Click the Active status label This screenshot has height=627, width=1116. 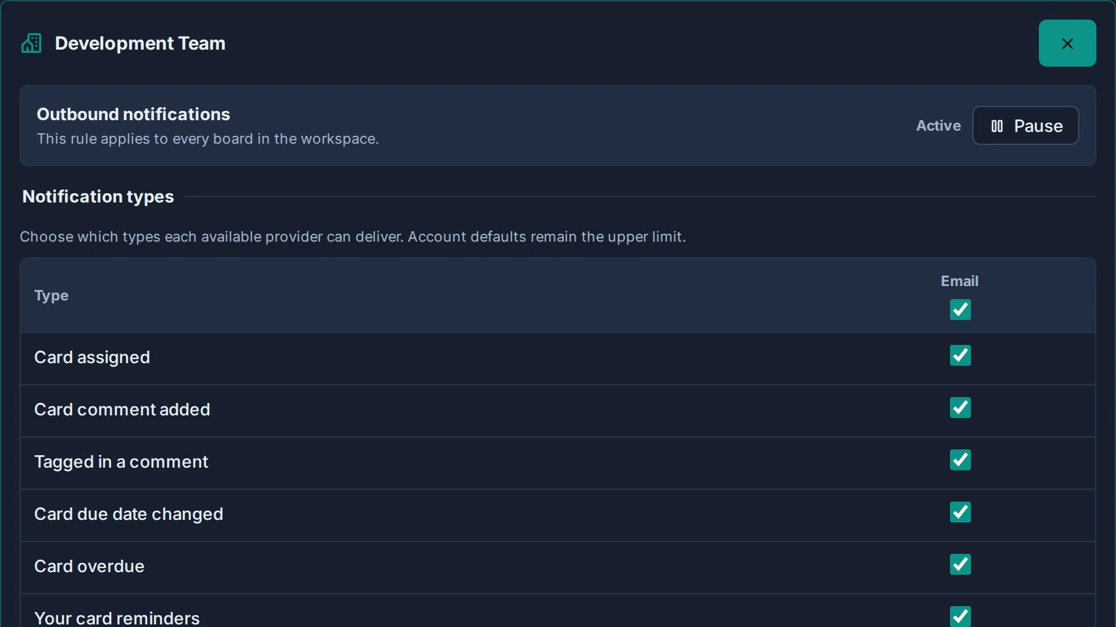pos(938,125)
